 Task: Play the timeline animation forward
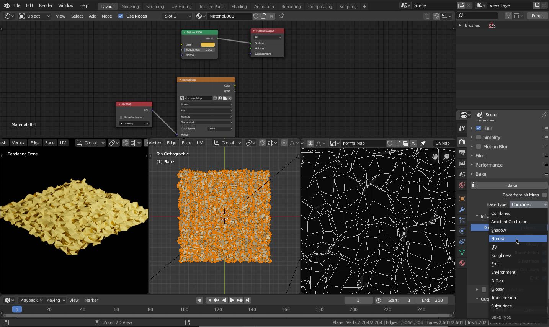(x=232, y=300)
